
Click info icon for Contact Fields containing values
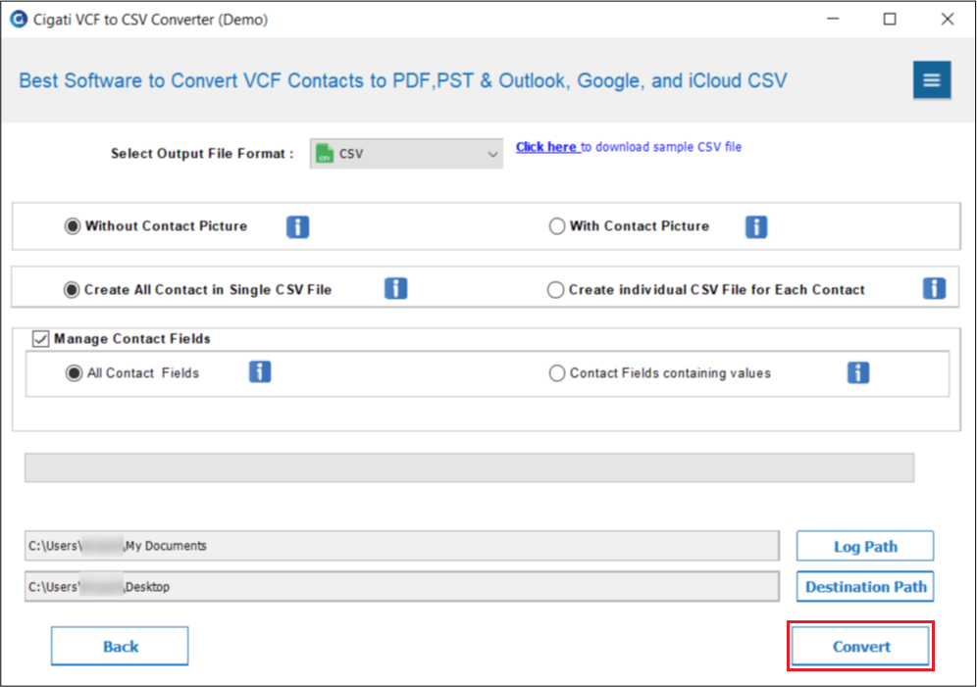858,372
